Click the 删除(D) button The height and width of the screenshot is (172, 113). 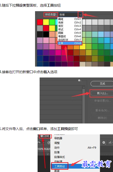pos(102,118)
